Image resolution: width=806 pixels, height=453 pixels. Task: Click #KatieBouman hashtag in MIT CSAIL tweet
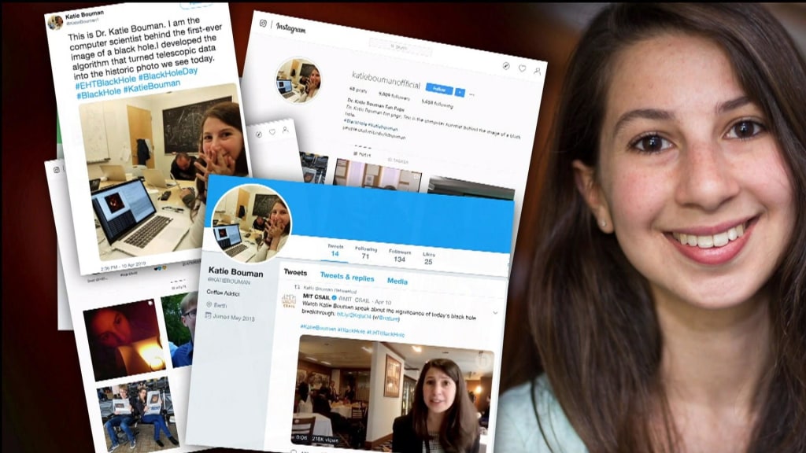[x=318, y=327]
